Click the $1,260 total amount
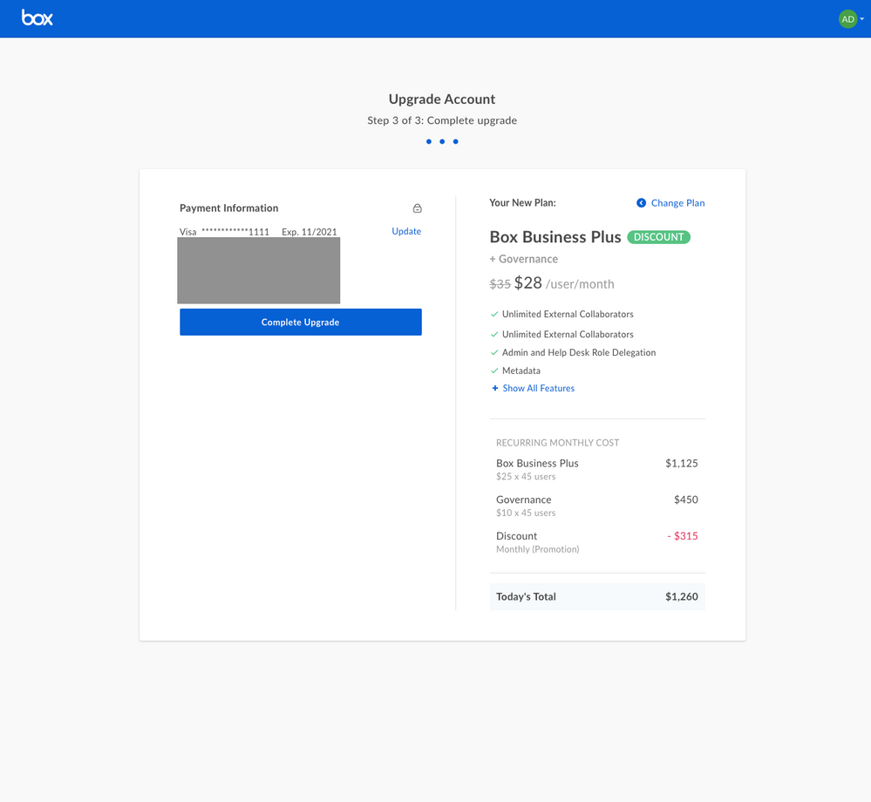This screenshot has width=871, height=802. (682, 596)
